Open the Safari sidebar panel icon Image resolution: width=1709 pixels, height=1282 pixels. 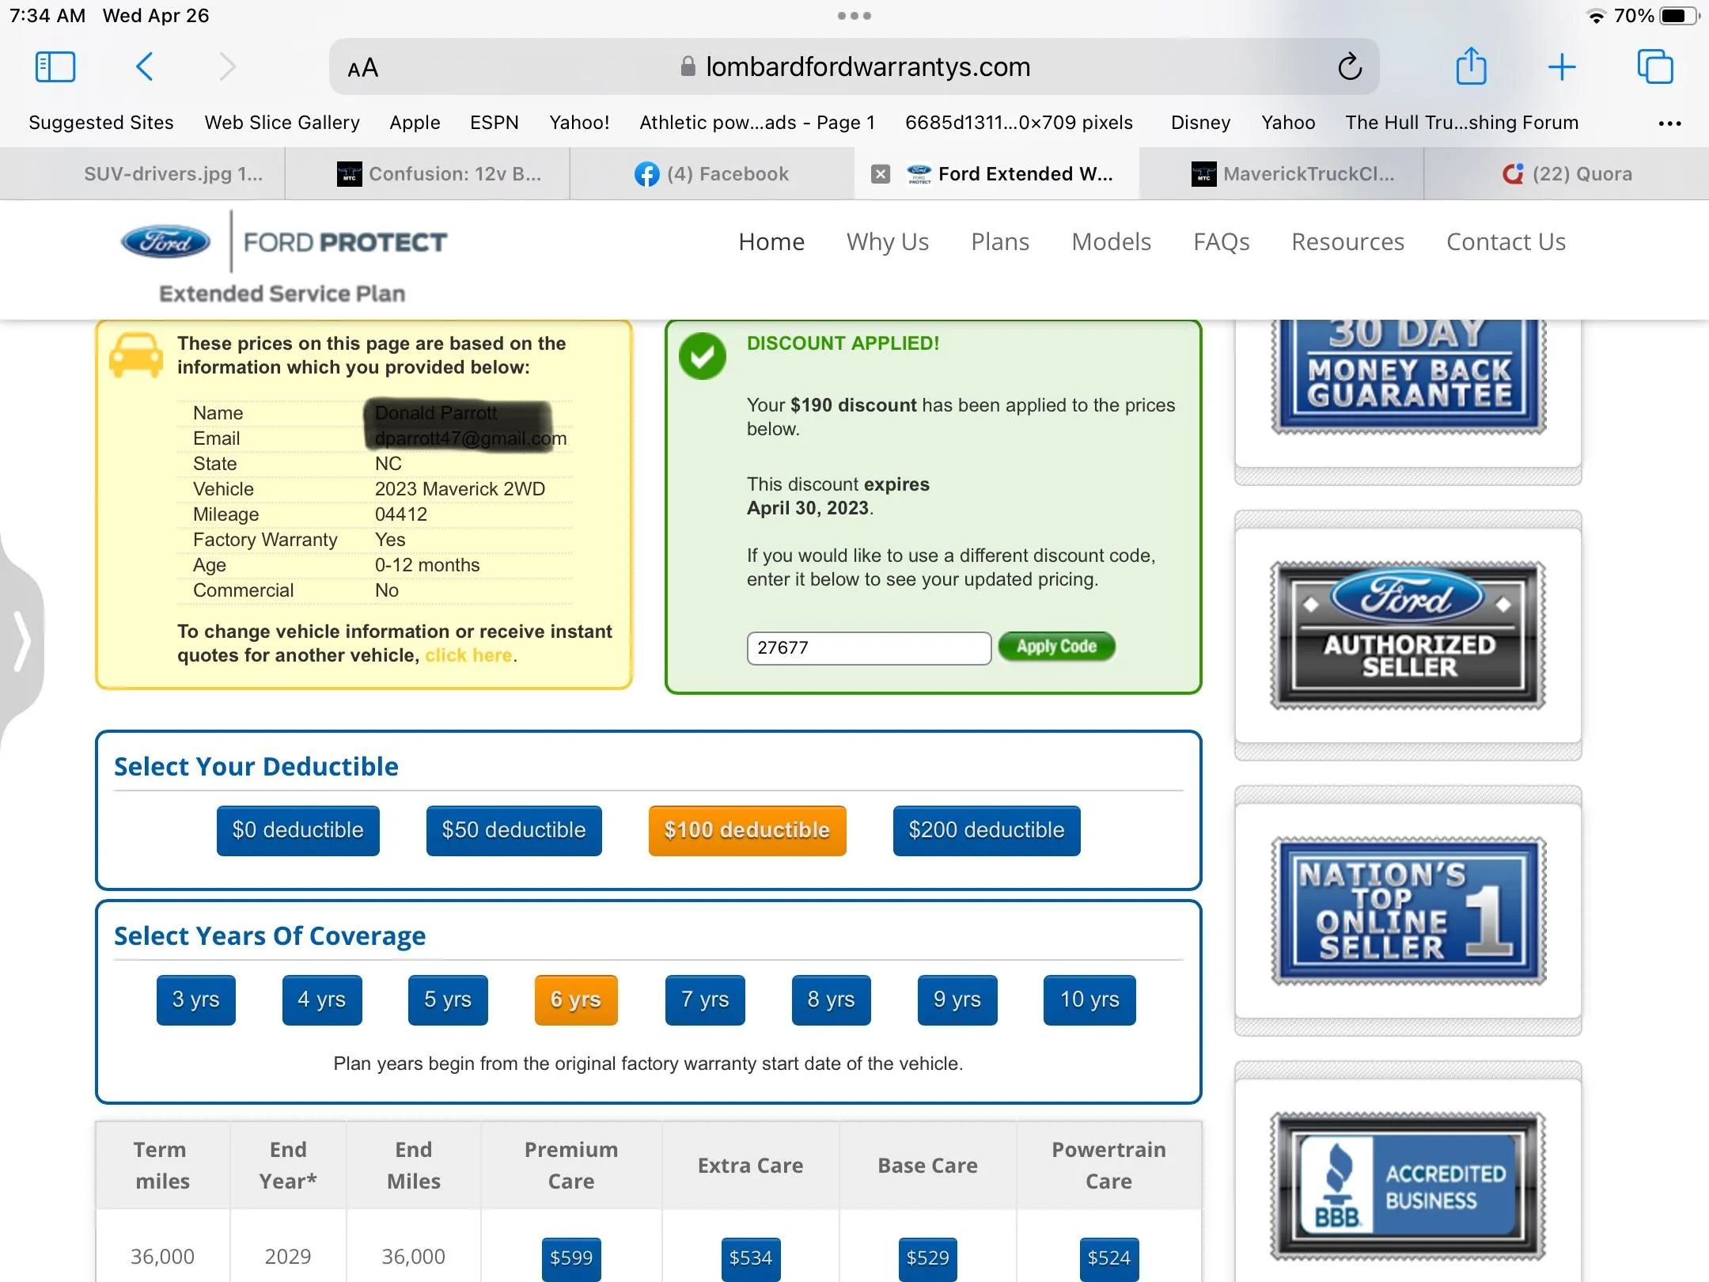(x=55, y=67)
